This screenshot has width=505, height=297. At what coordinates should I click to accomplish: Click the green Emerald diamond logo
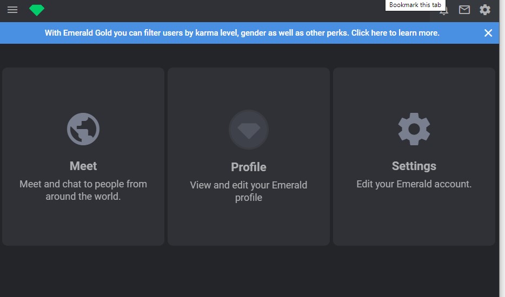tap(37, 10)
